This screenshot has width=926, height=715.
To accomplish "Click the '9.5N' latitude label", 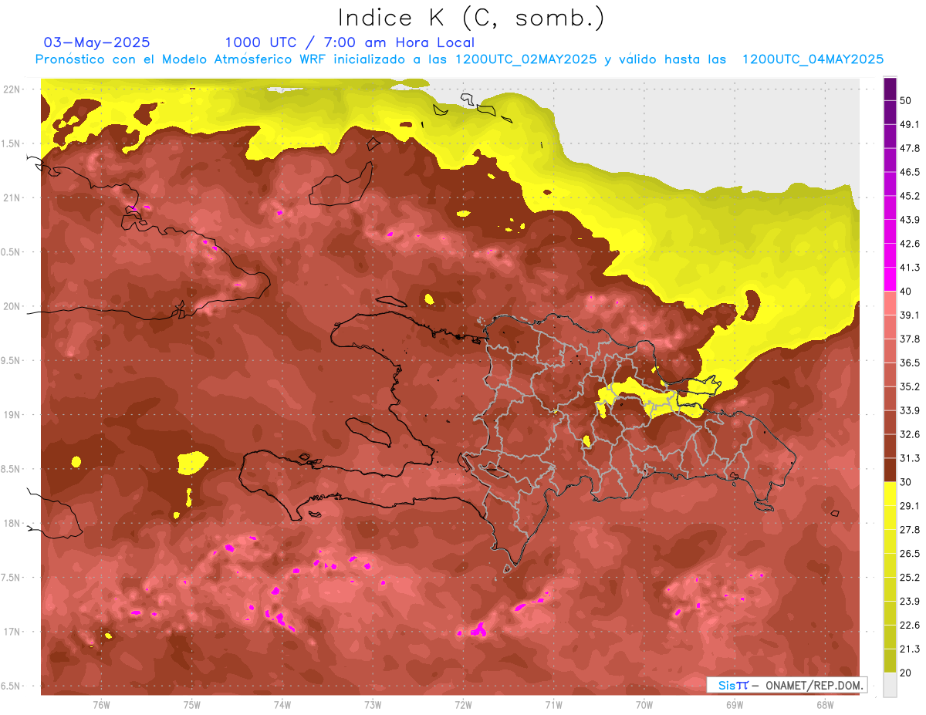I will coord(12,361).
